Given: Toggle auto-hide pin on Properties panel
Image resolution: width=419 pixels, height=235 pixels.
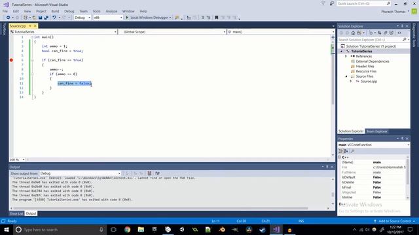Looking at the screenshot, I should point(402,139).
